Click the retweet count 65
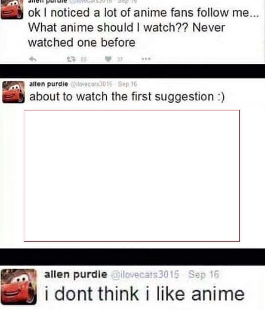265x310 pixels. click(x=84, y=59)
